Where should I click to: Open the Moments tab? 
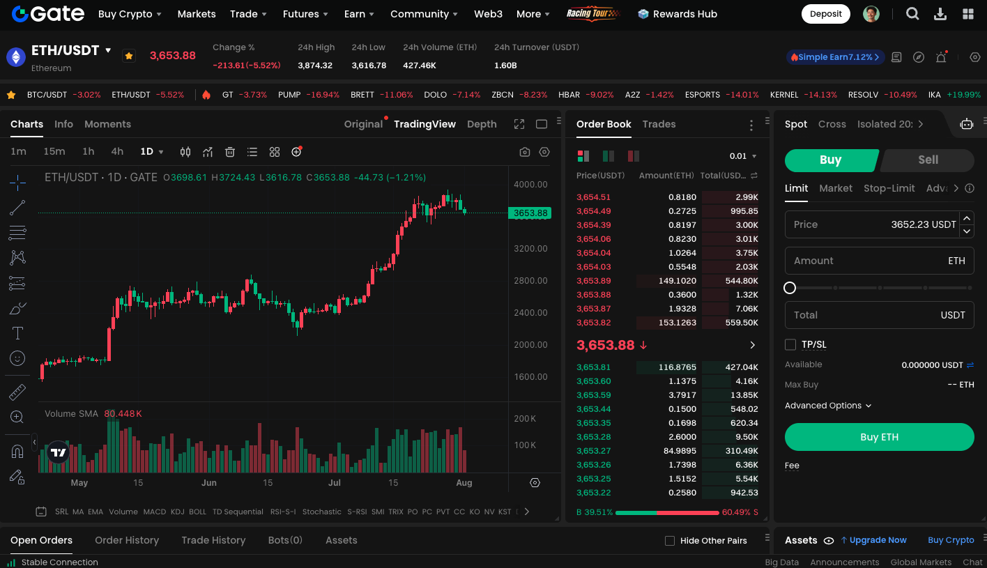107,124
